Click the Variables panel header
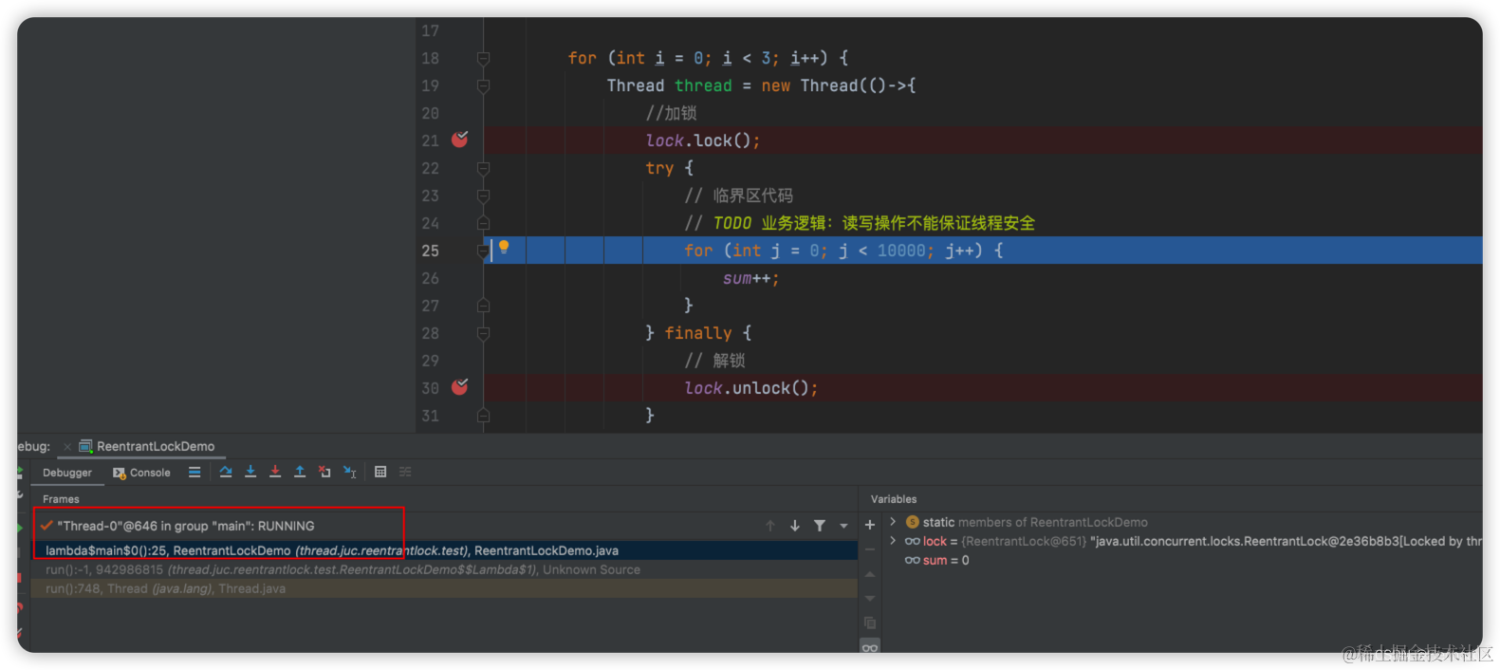Viewport: 1500px width, 670px height. pos(894,499)
